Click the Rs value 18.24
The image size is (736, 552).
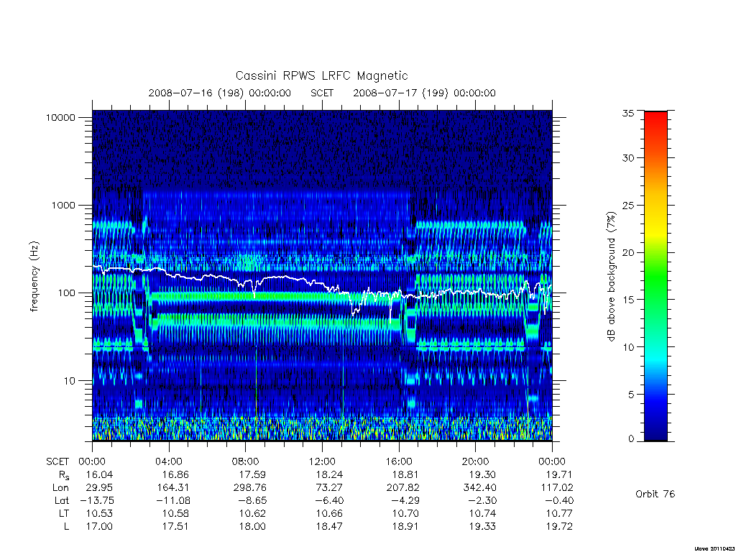(329, 474)
